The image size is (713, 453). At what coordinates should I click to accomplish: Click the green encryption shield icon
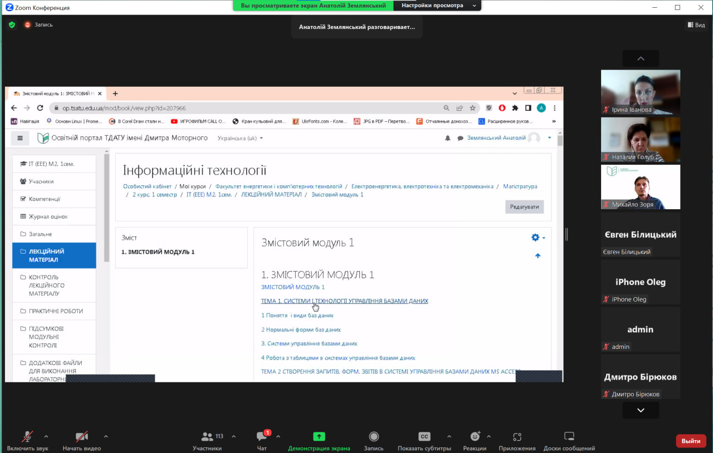click(x=12, y=24)
